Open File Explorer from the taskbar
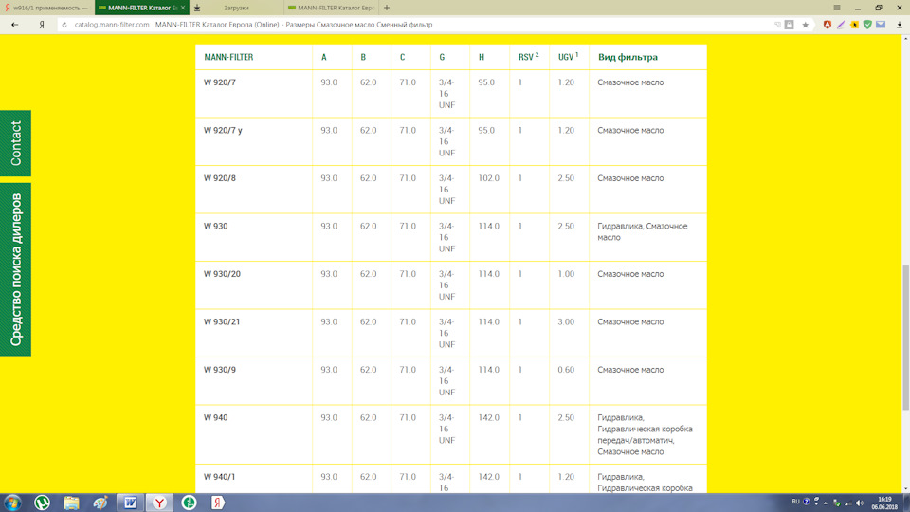Viewport: 910px width, 512px height. pyautogui.click(x=71, y=502)
